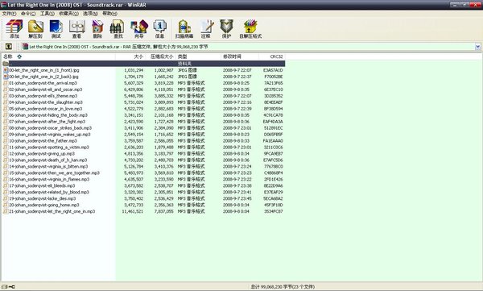Open the 帮助(H) help menu

(x=109, y=14)
